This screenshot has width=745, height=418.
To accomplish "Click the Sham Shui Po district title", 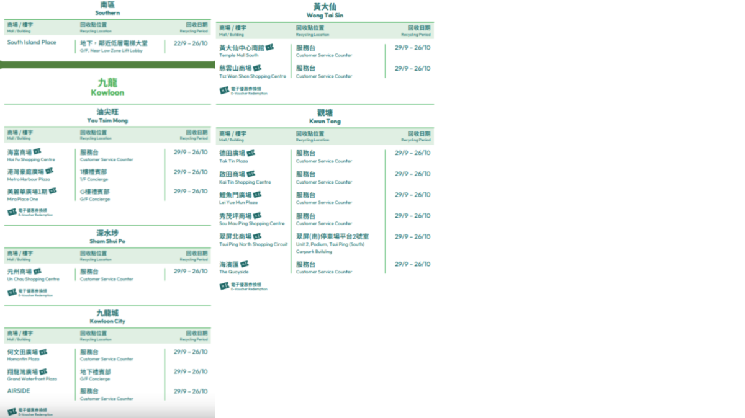I will [107, 237].
